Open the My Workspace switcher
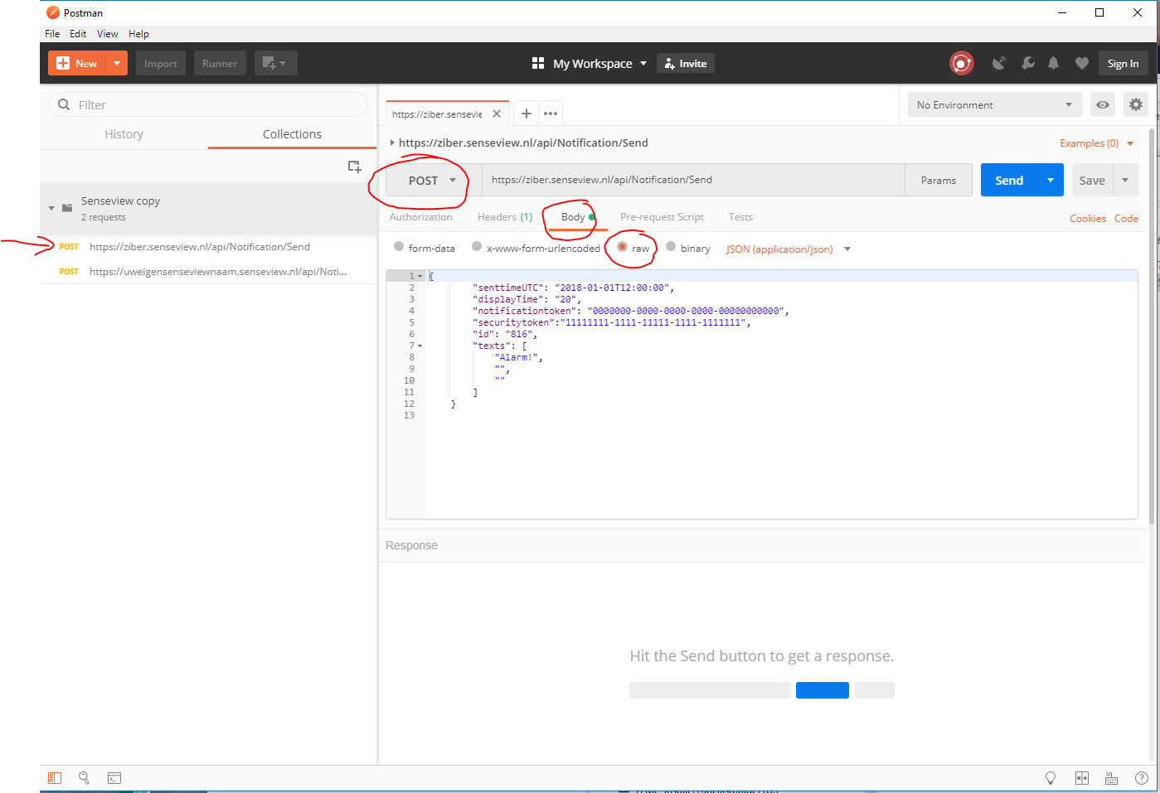Viewport: 1160px width, 793px height. pos(590,63)
